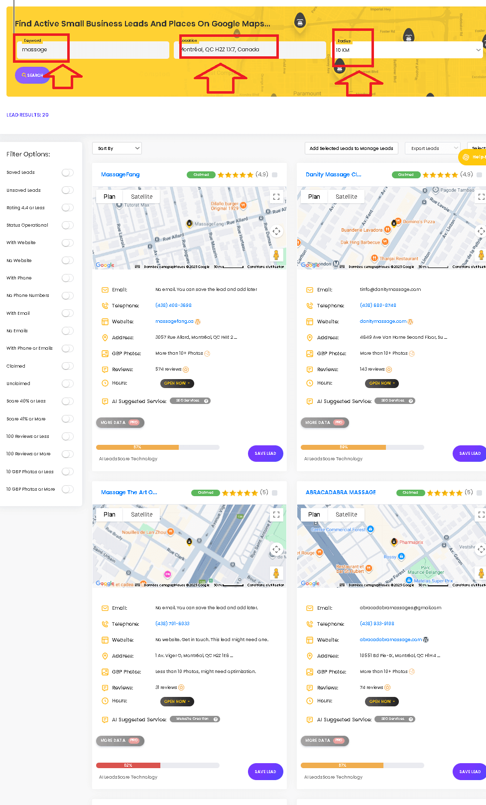Click Add Selected Leads to Manage Leads
The height and width of the screenshot is (805, 486).
(x=352, y=148)
